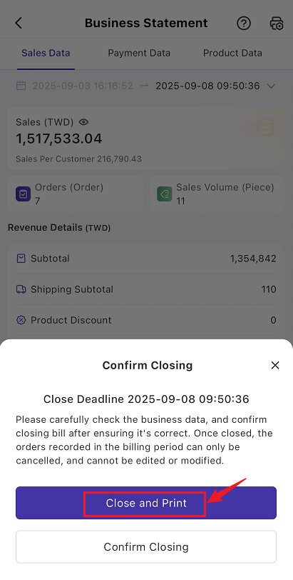
Task: Switch to the Product Data tab
Action: point(232,53)
